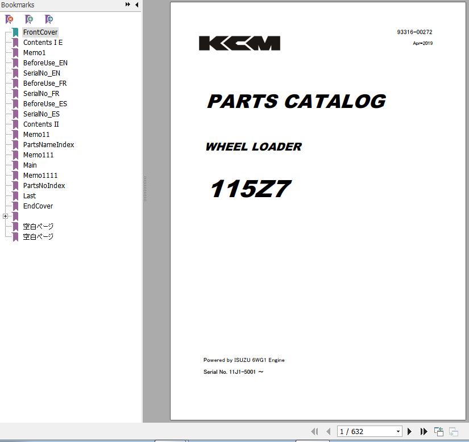Select the Memo111 bookmark
469x442 pixels.
tap(38, 155)
